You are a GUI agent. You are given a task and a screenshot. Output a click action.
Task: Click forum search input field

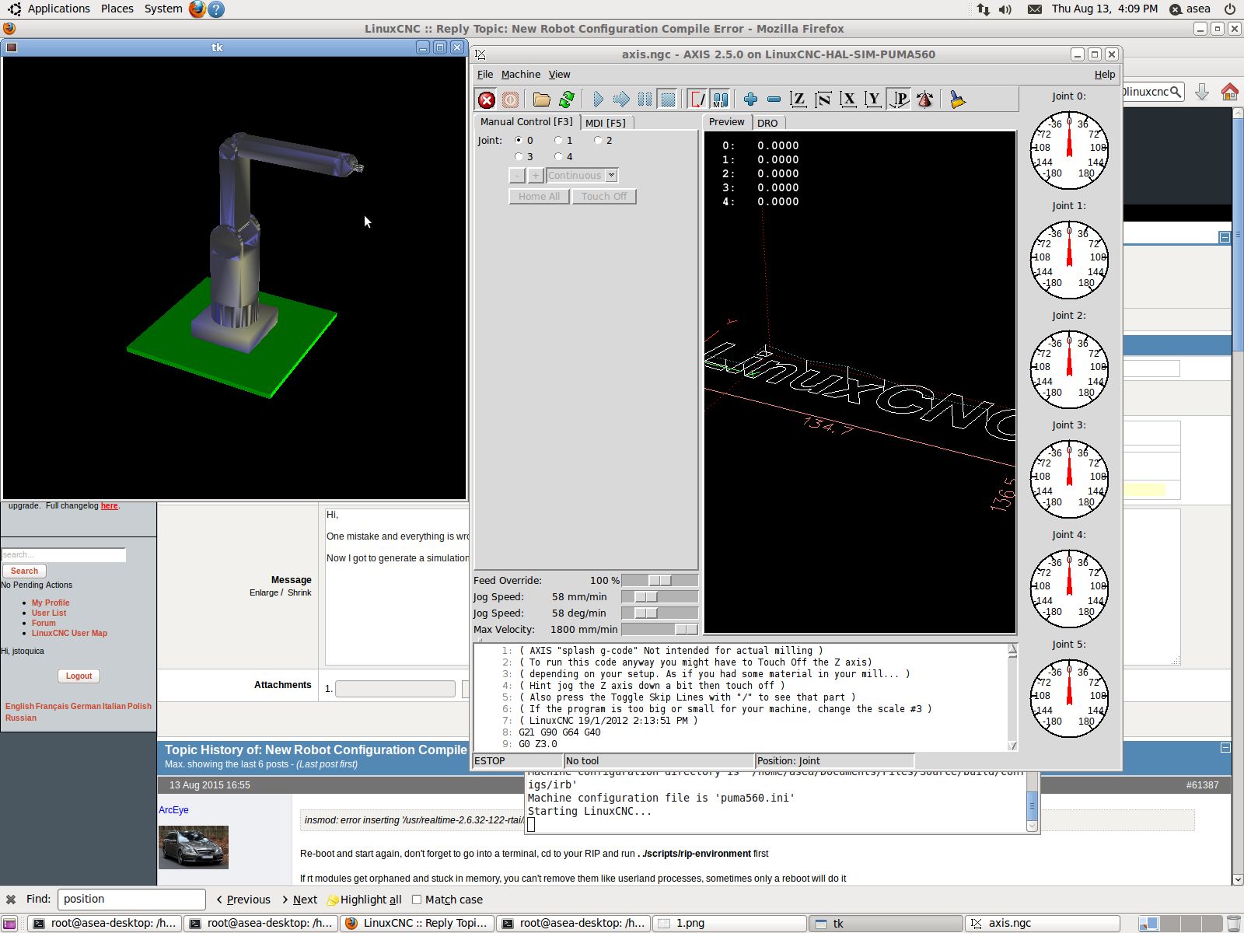click(x=63, y=554)
